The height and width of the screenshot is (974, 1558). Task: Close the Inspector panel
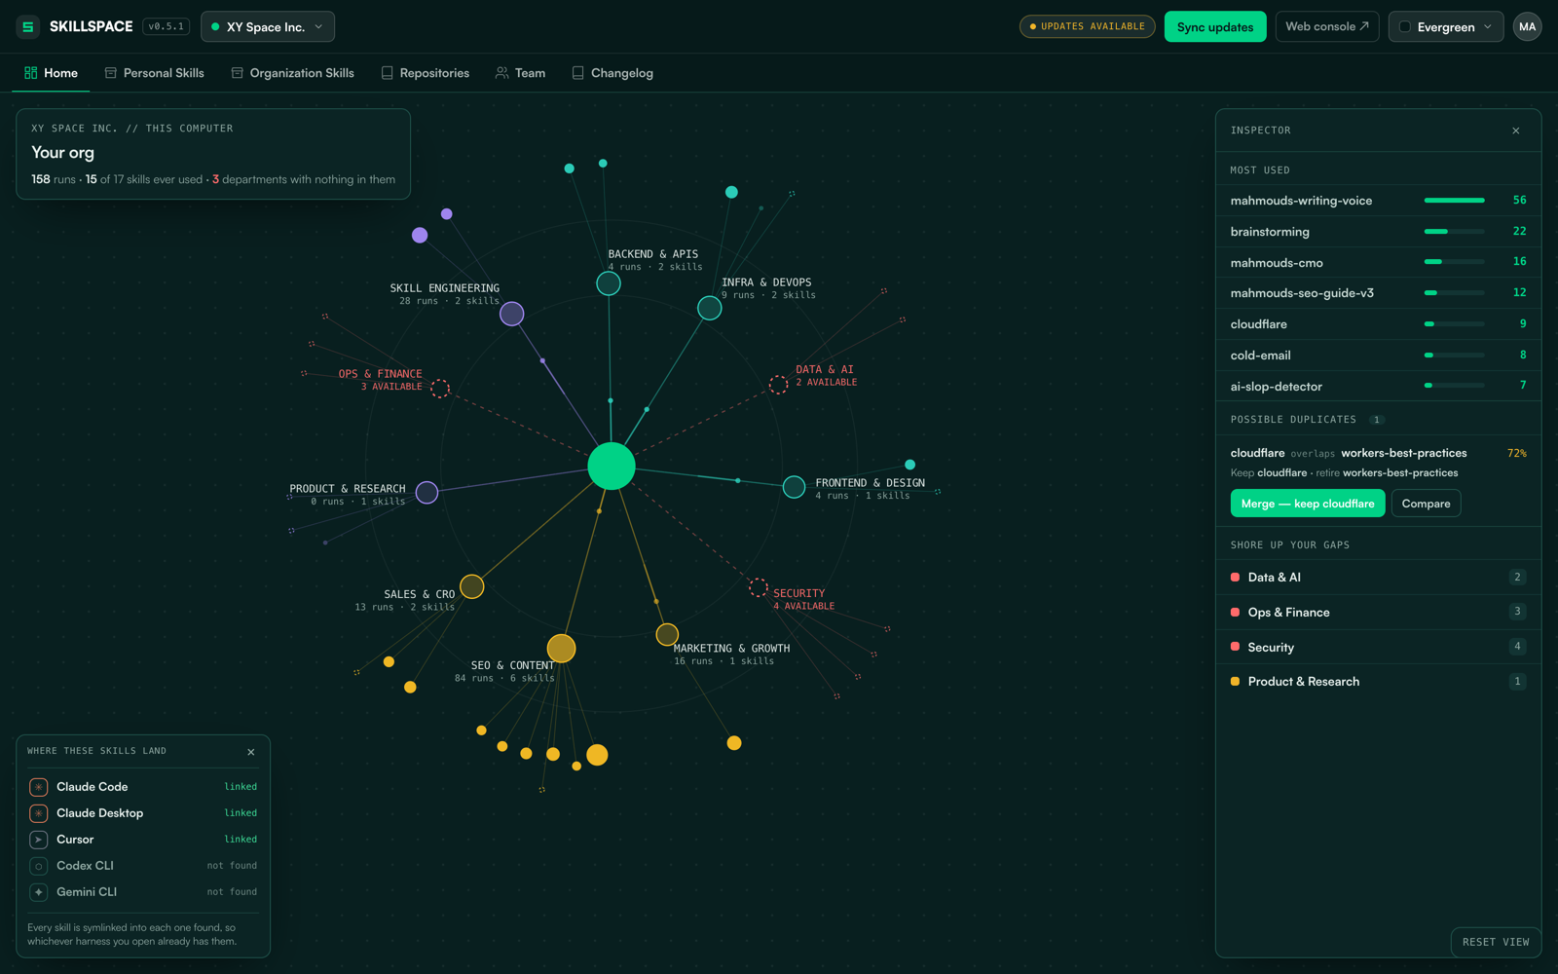click(x=1516, y=131)
